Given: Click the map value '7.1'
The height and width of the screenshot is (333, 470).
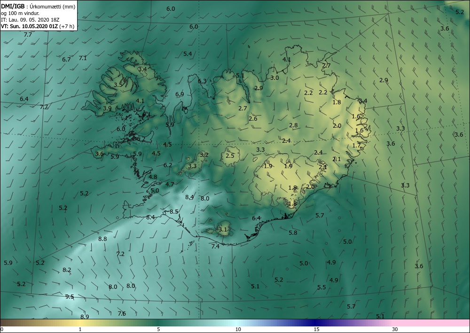Looking at the screenshot, I should [83, 58].
